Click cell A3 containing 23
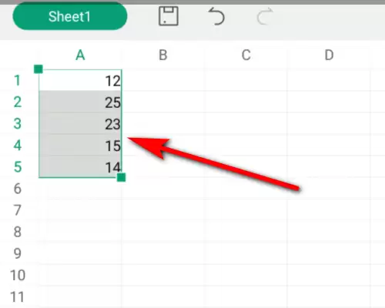Image resolution: width=385 pixels, height=308 pixels. [x=80, y=123]
